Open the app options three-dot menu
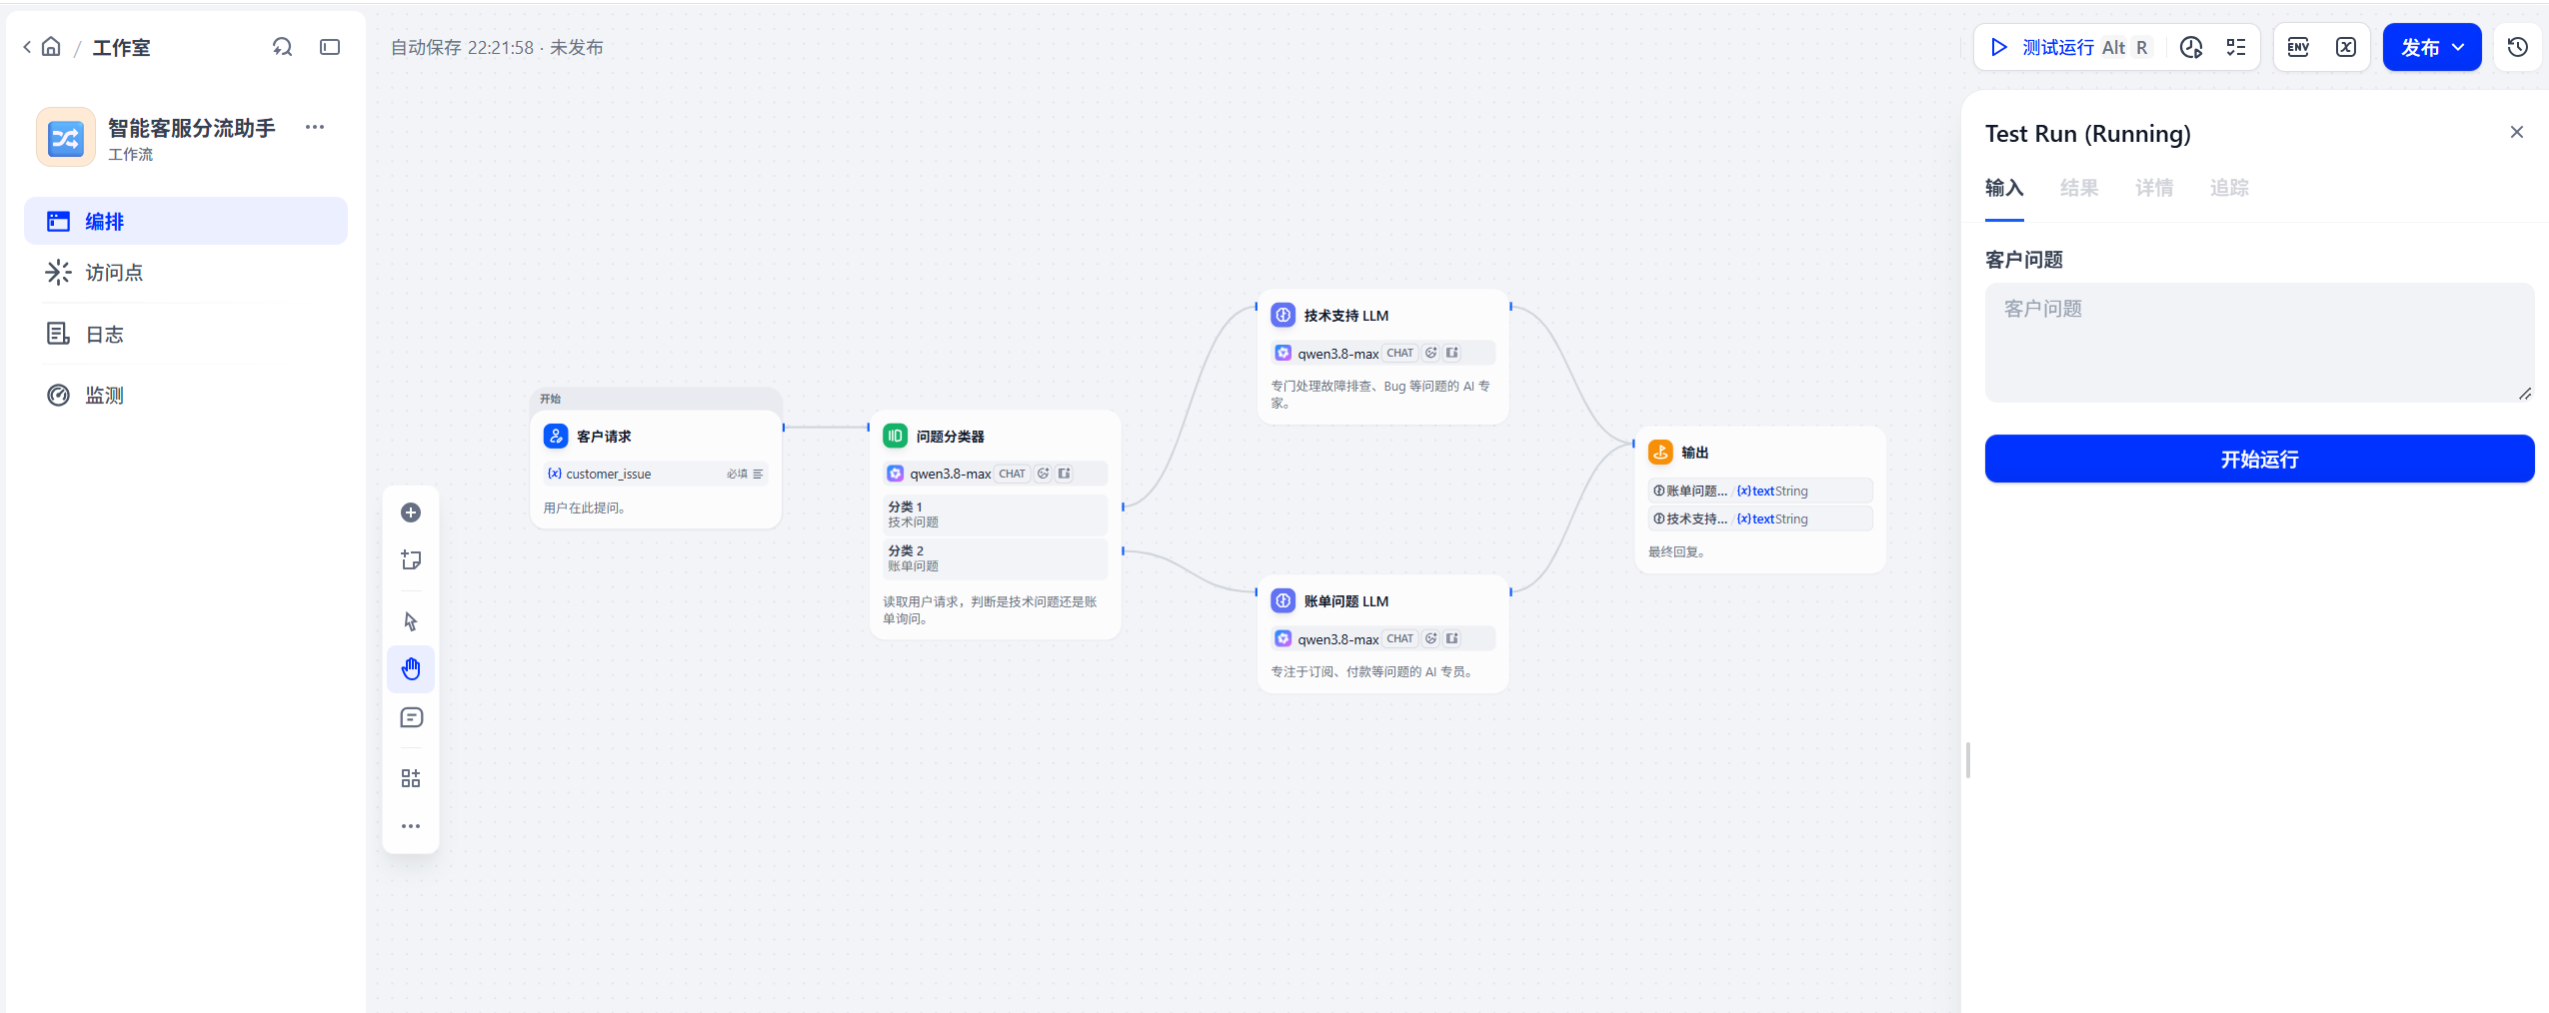Screen dimensions: 2549x1013 point(315,127)
